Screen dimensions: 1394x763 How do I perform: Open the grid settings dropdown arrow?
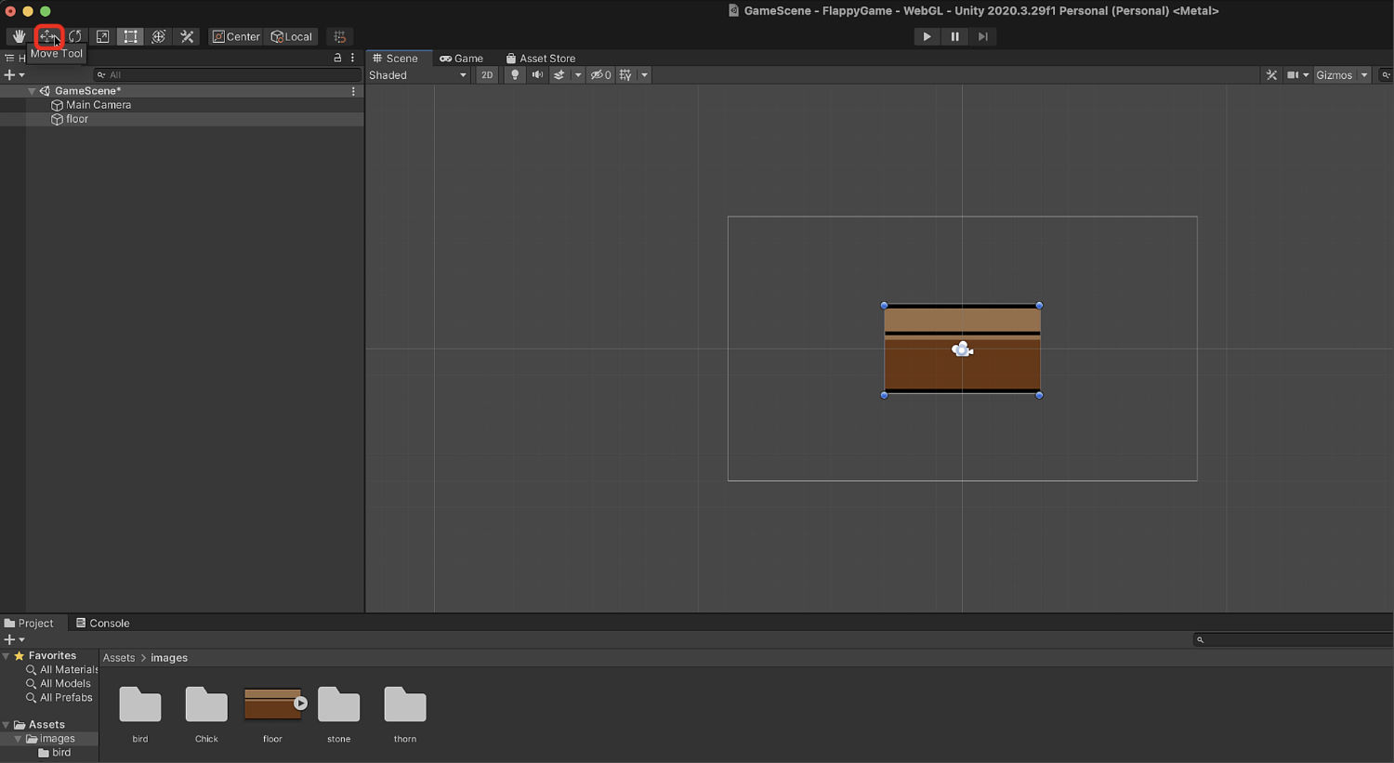(x=644, y=75)
